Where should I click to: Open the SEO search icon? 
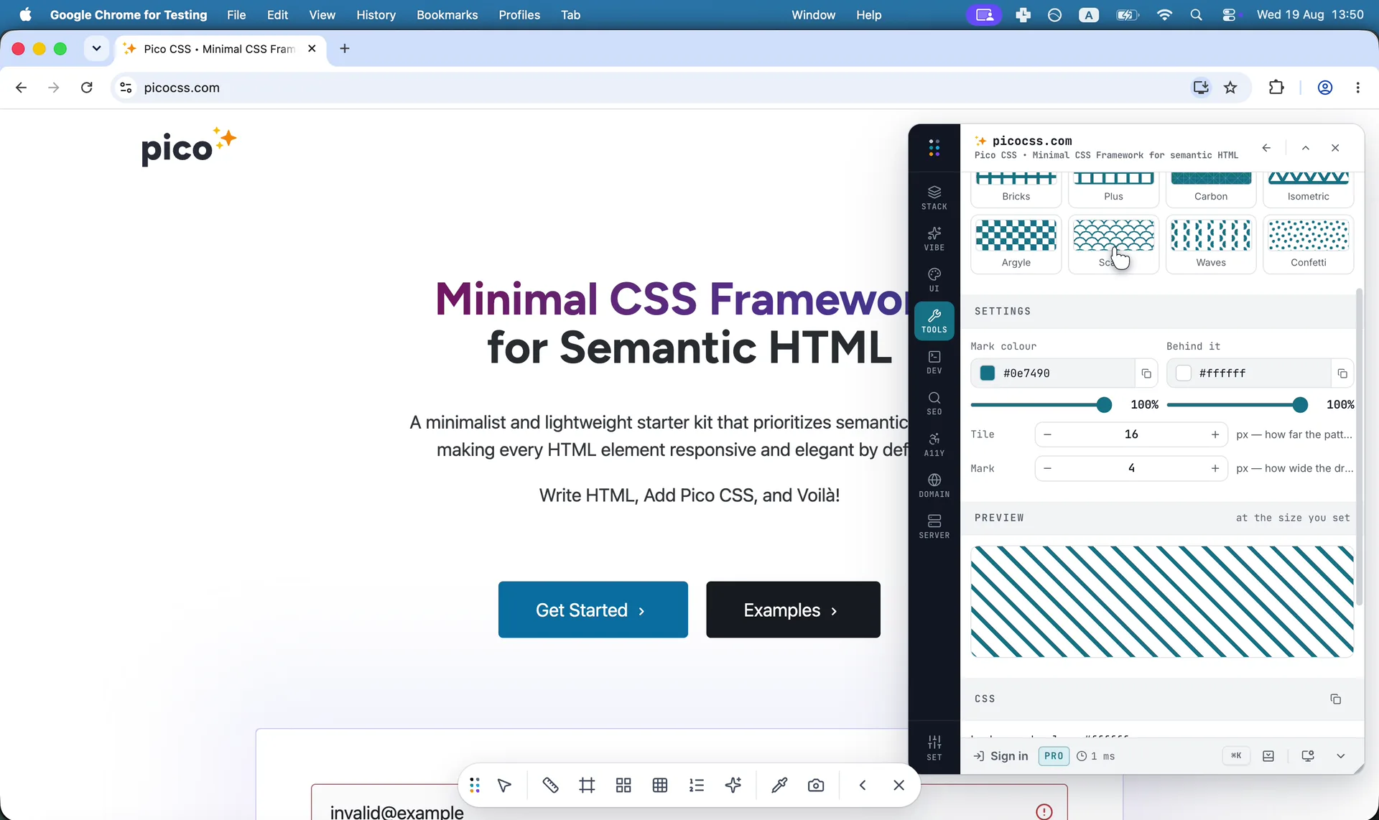point(934,403)
